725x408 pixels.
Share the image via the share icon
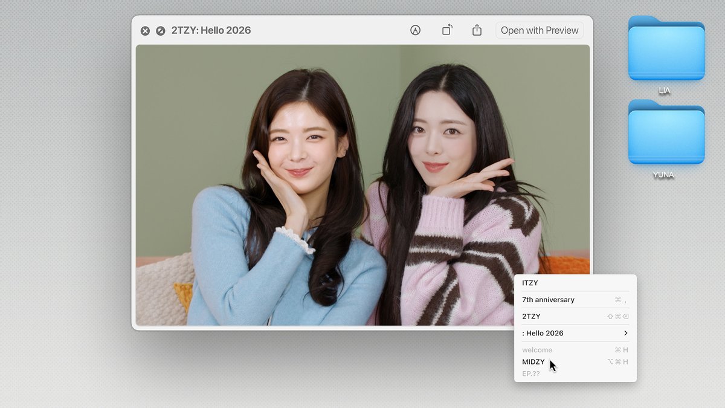[x=477, y=30]
